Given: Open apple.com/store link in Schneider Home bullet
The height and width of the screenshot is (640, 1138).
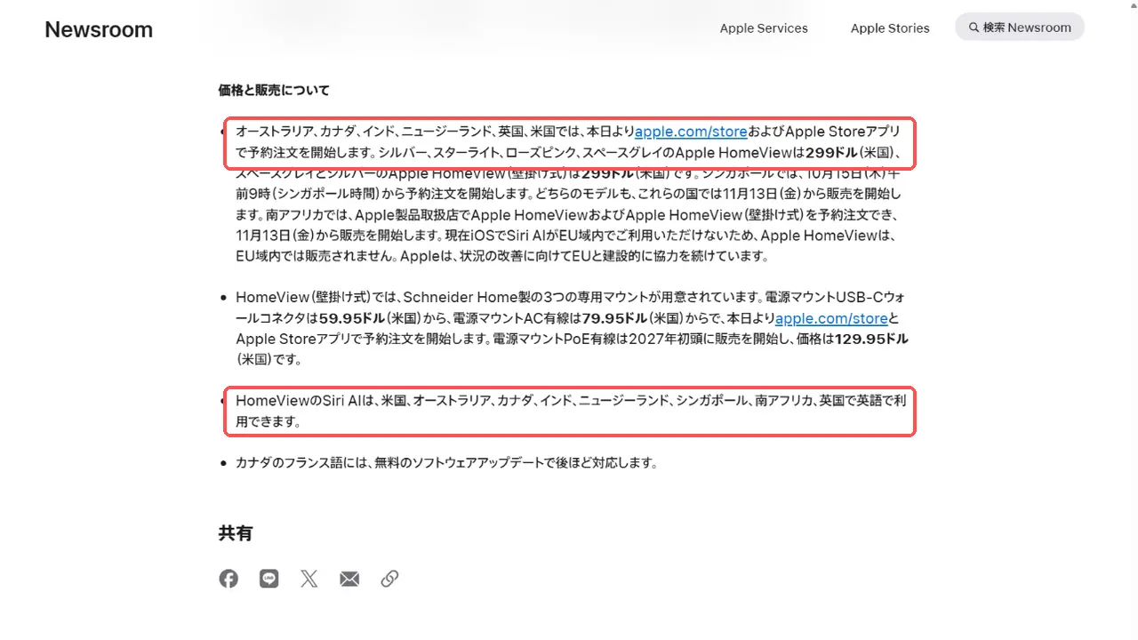Looking at the screenshot, I should pyautogui.click(x=831, y=318).
